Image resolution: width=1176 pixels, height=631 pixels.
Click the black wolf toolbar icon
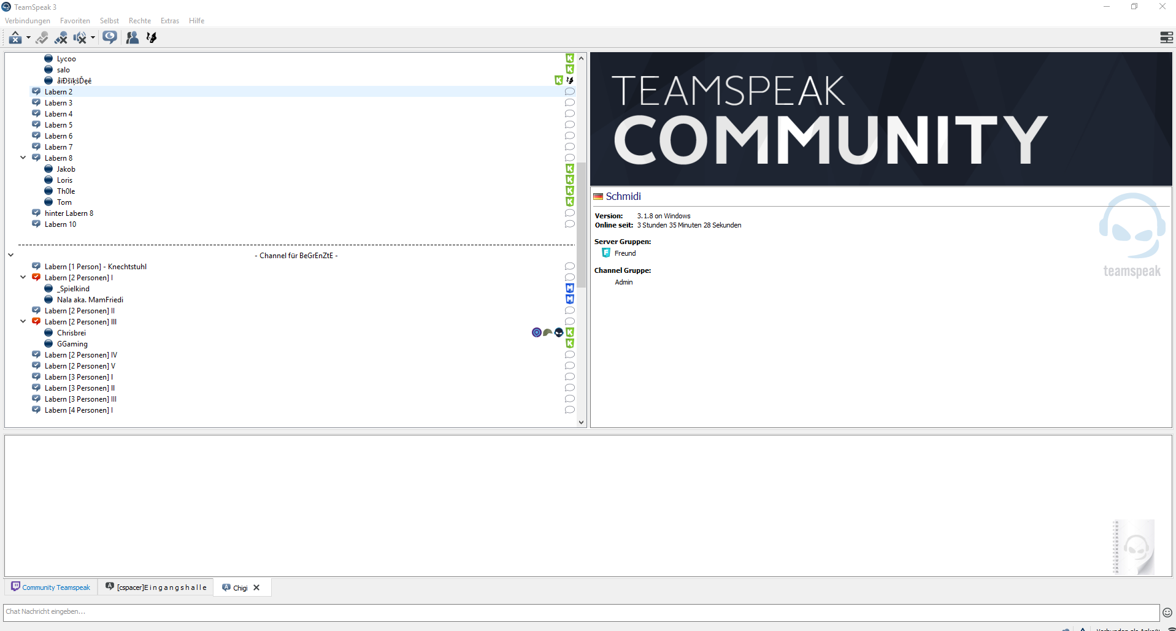pyautogui.click(x=152, y=38)
